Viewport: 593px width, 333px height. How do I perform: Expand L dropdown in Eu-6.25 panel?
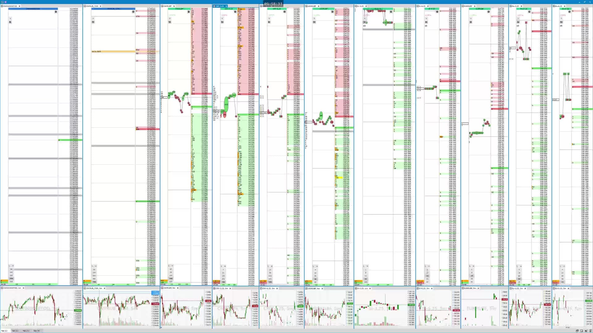562,266
